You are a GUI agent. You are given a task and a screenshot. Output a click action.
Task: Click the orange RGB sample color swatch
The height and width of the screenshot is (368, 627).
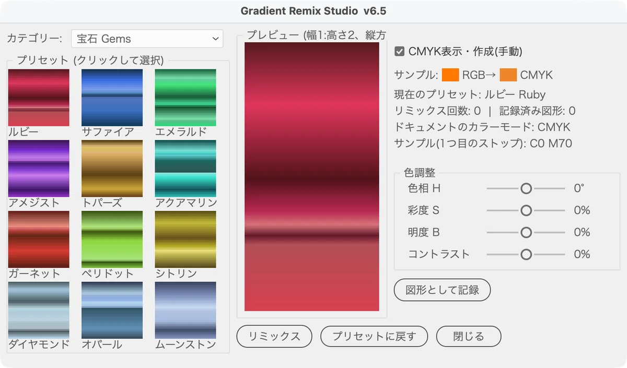pyautogui.click(x=450, y=75)
